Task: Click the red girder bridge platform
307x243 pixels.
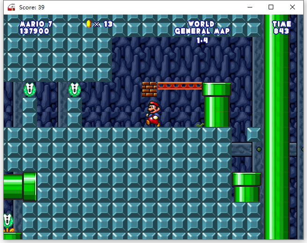Action: click(x=180, y=86)
